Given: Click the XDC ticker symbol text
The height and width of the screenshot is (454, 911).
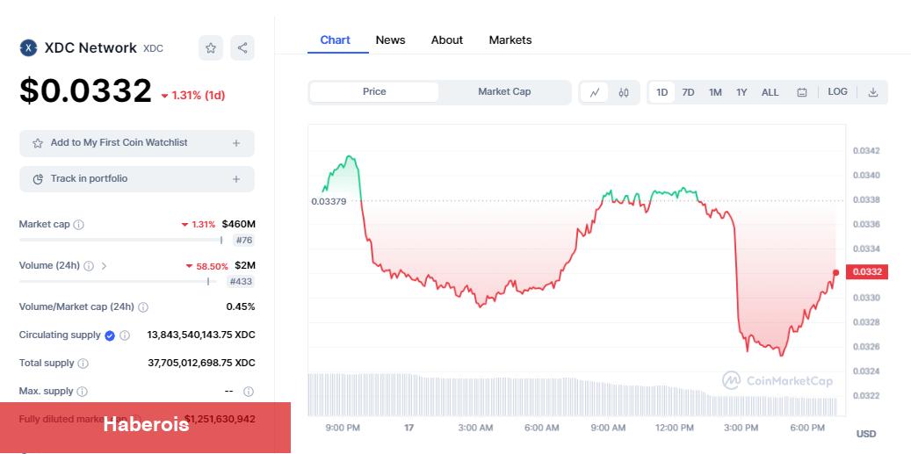Looking at the screenshot, I should click(154, 48).
